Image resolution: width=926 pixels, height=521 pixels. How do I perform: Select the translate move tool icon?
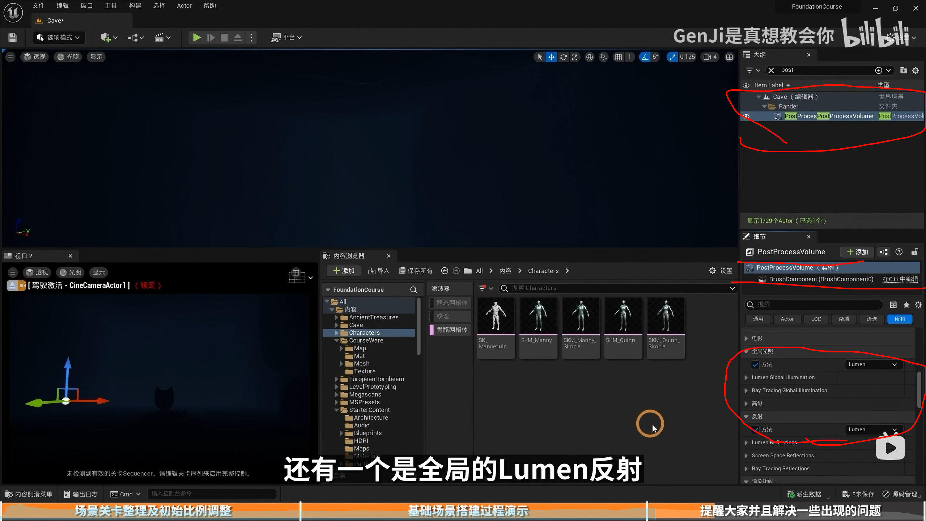click(x=551, y=57)
